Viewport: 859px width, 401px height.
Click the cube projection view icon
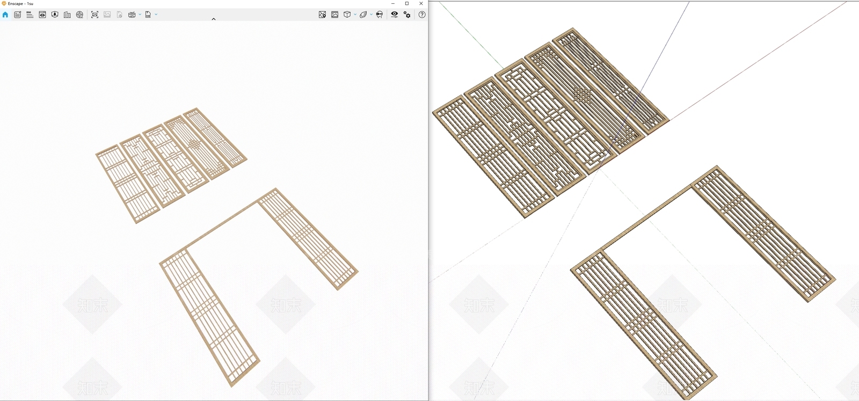[347, 14]
